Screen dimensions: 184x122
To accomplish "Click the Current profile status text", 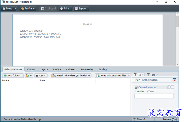I will point(22,119).
